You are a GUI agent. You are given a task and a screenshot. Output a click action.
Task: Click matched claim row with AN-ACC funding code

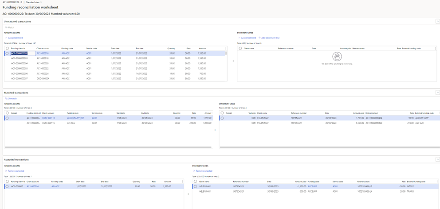coord(109,123)
